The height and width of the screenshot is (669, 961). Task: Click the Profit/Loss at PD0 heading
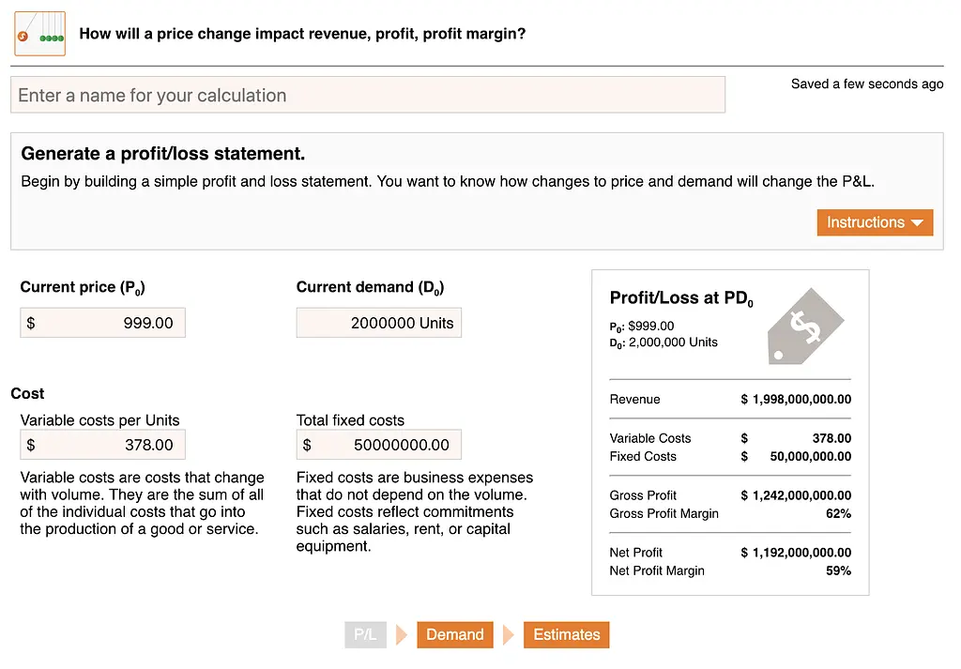click(681, 298)
